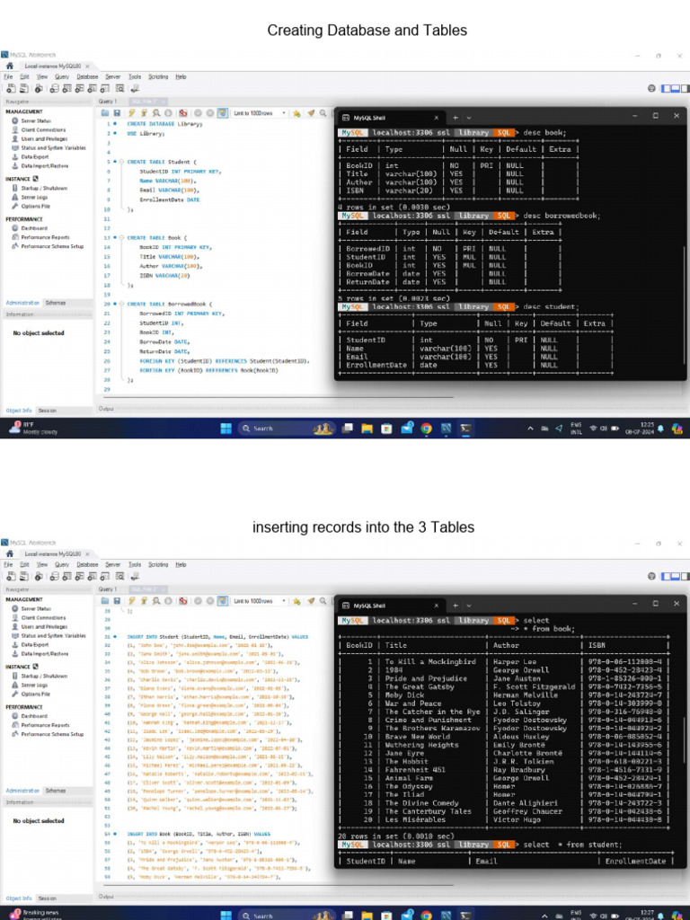The image size is (690, 920).
Task: Click Save script floppy icon in upper editor toolbar
Action: point(117,113)
